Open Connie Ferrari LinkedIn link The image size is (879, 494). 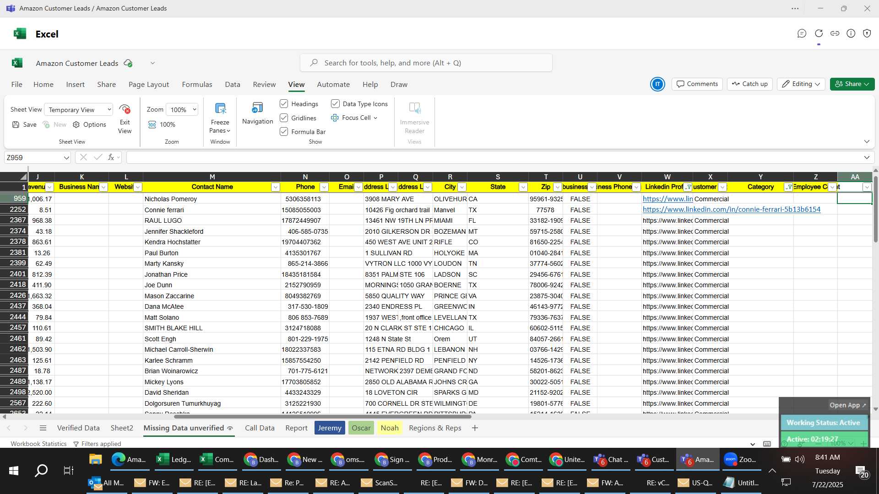(731, 209)
